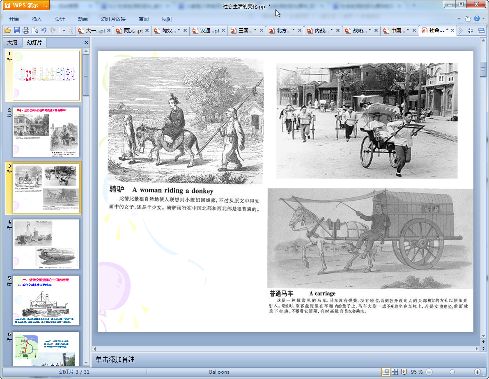This screenshot has width=489, height=379.
Task: Close the 大一...pt document tab
Action: (109, 30)
